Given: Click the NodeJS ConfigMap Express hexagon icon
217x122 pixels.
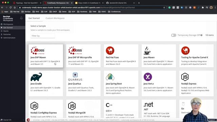Looking at the screenshot, I should (34, 106).
